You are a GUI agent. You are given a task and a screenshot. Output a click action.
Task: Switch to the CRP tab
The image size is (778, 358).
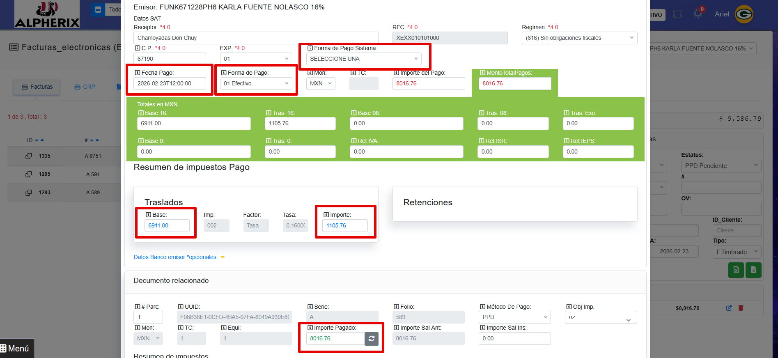(x=85, y=87)
